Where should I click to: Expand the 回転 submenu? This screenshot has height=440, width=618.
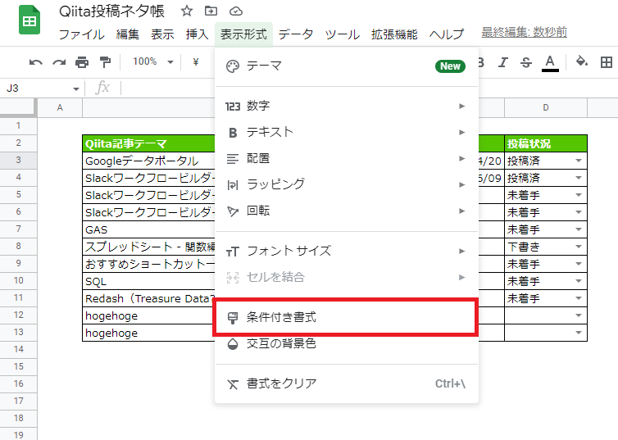[347, 211]
